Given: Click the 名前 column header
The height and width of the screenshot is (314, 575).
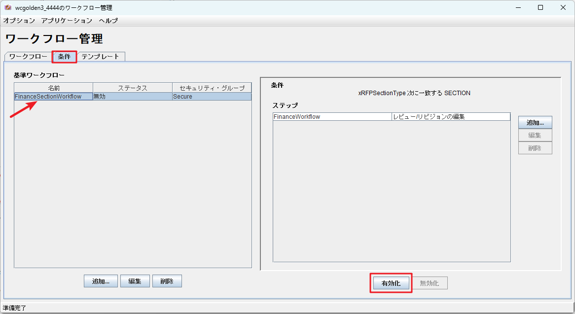Looking at the screenshot, I should pyautogui.click(x=54, y=87).
